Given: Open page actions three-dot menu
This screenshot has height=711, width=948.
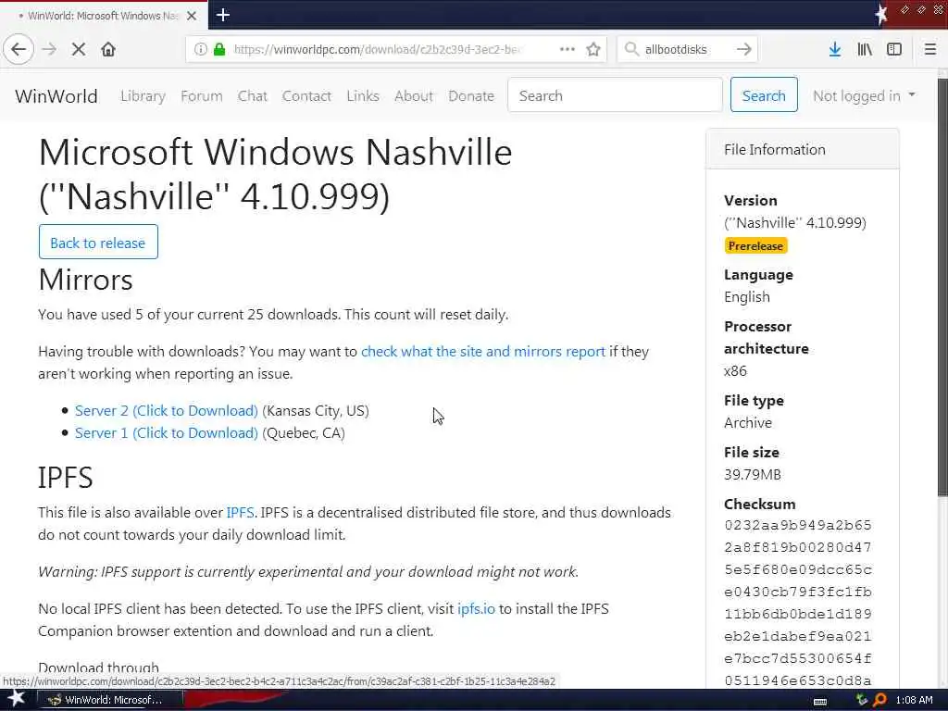Looking at the screenshot, I should pyautogui.click(x=568, y=49).
